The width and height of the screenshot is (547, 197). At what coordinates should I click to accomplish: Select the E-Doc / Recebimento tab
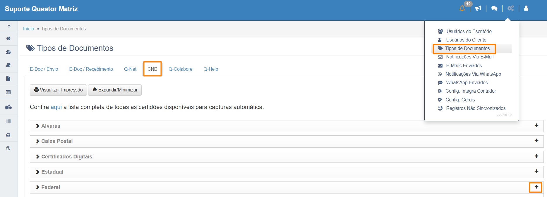coord(91,69)
